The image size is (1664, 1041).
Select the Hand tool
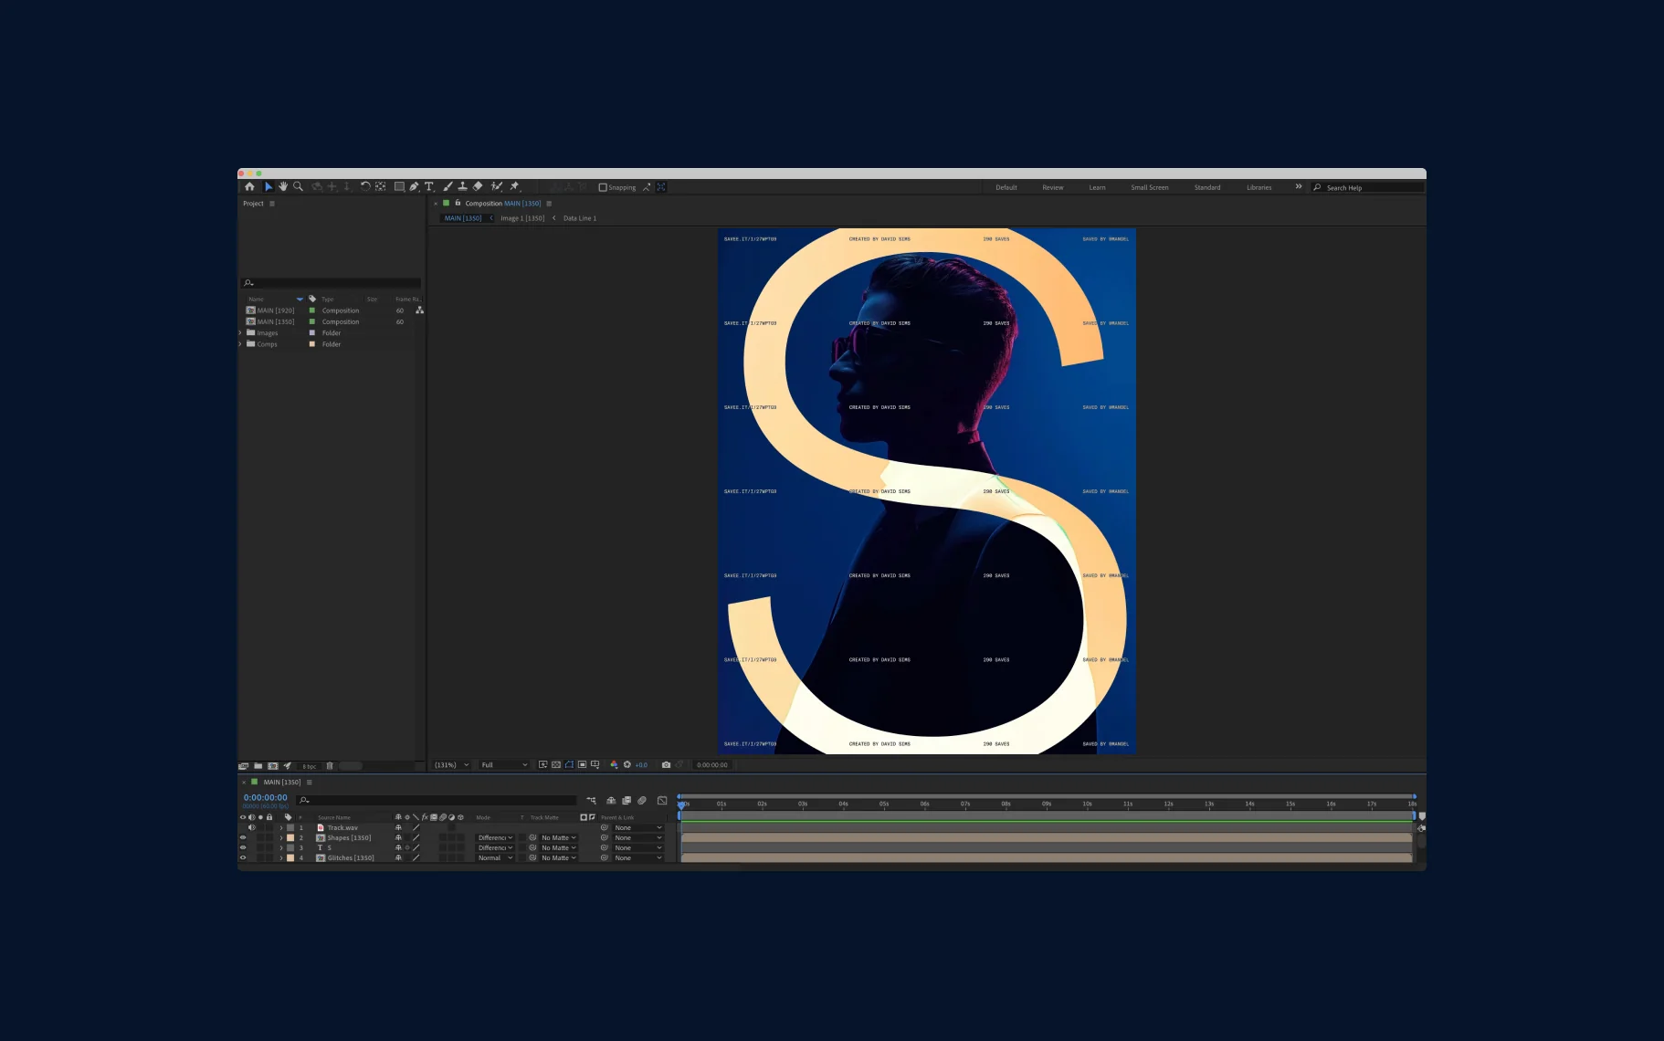283,186
